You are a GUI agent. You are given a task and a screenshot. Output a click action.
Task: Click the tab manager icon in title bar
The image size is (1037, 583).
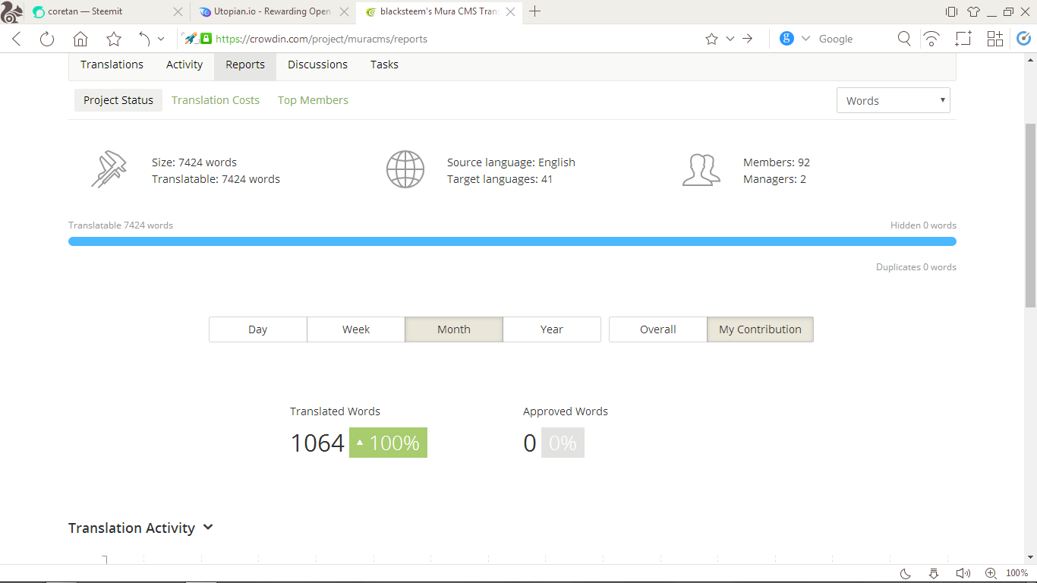coord(951,11)
